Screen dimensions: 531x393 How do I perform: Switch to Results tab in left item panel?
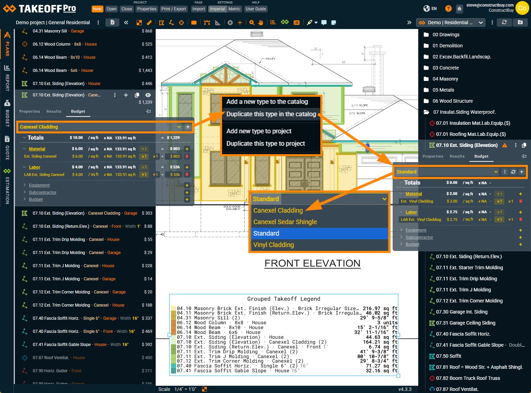click(54, 111)
